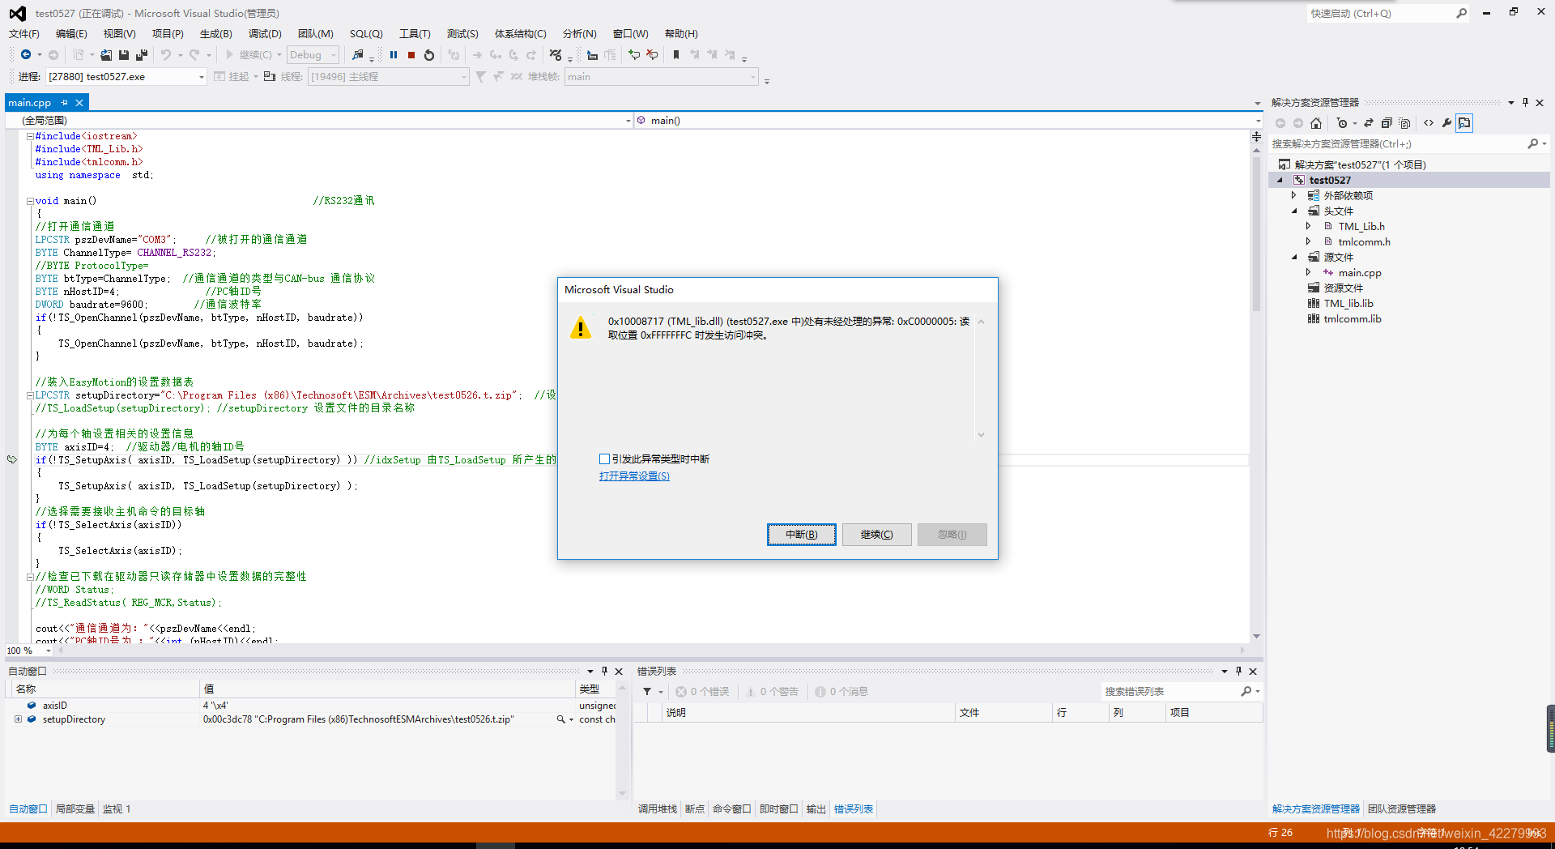This screenshot has height=849, width=1555.
Task: Click the Undo arrow icon
Action: point(166,55)
